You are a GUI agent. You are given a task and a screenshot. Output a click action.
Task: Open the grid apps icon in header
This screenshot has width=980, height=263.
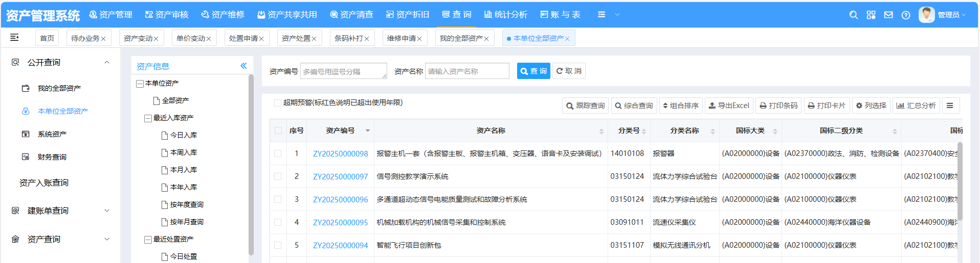click(871, 15)
